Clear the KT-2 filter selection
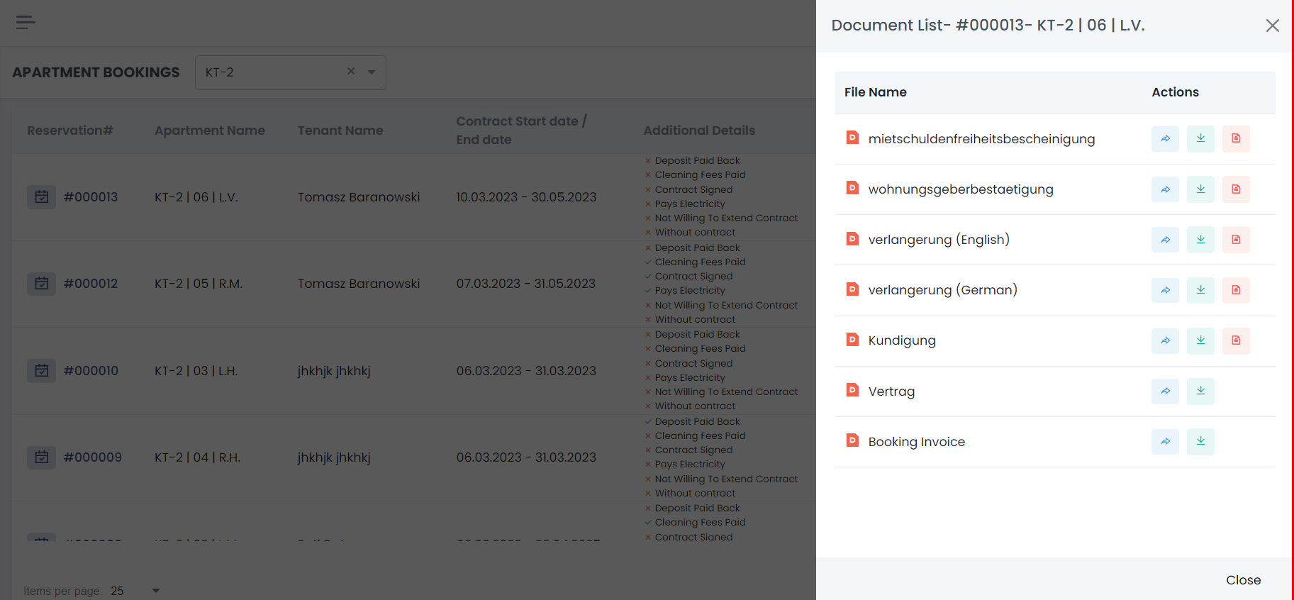 point(351,72)
